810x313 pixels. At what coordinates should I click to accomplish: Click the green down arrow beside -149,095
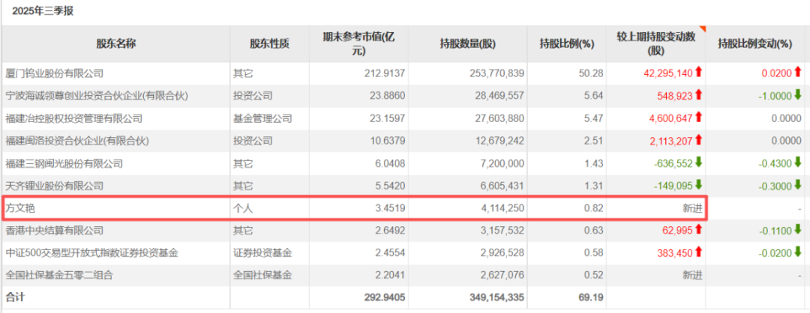(x=698, y=185)
